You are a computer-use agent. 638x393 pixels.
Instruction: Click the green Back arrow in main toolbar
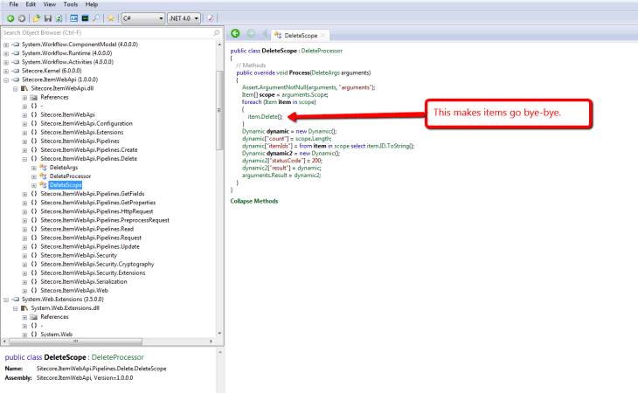click(10, 17)
